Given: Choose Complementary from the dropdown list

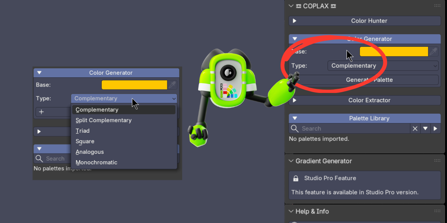Looking at the screenshot, I should pyautogui.click(x=124, y=110).
